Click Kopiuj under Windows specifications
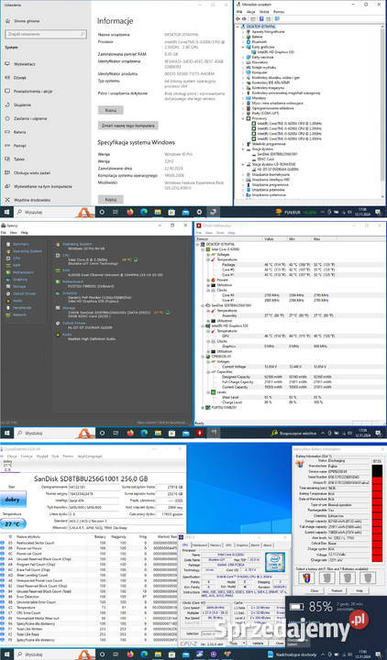The width and height of the screenshot is (387, 660). pos(111,199)
